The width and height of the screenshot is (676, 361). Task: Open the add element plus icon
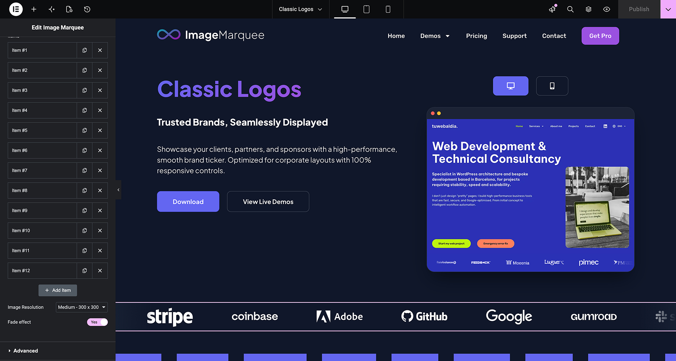(34, 9)
